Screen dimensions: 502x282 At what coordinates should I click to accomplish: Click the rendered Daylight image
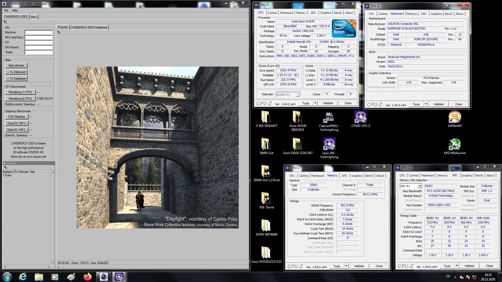tap(157, 148)
